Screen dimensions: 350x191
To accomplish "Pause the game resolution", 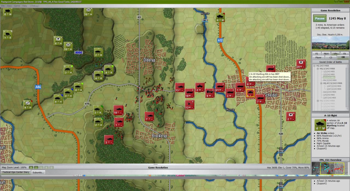I will click(x=319, y=19).
